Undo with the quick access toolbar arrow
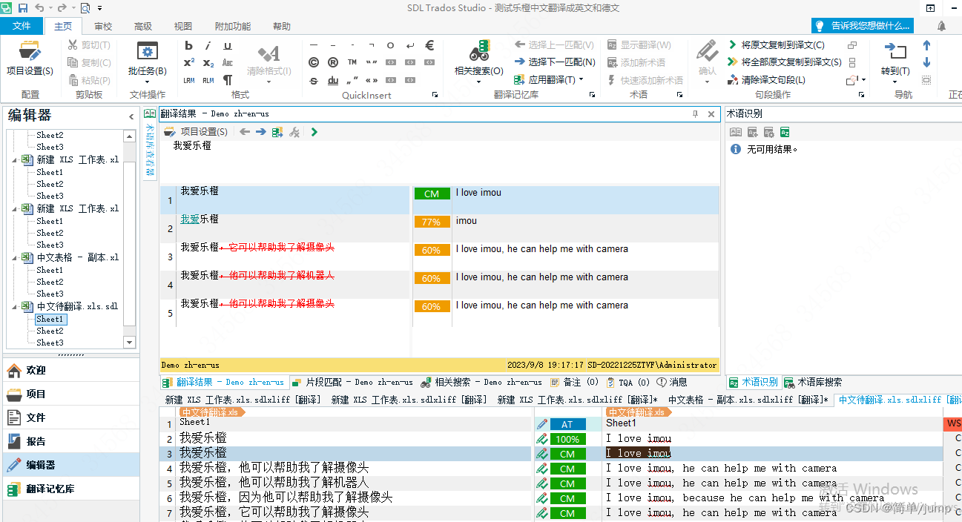Screen dimensions: 962x522 (x=39, y=8)
